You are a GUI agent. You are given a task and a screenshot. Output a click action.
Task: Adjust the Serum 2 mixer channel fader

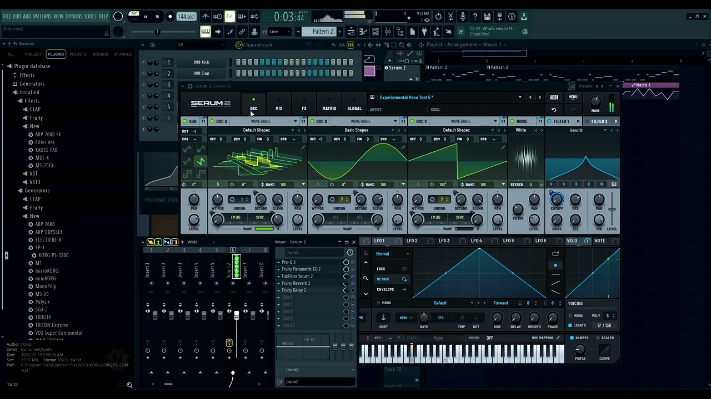(x=237, y=315)
